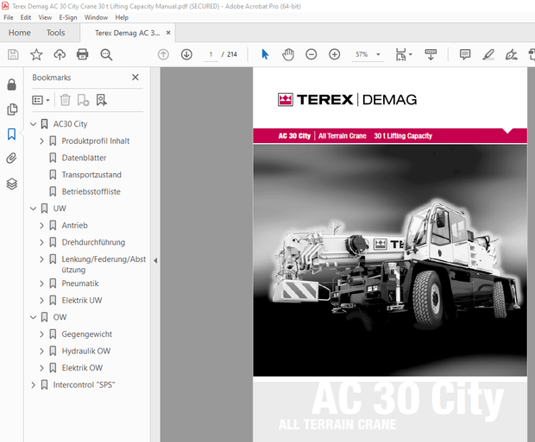Expand the Pneumatik bookmark
535x442 pixels.
coord(41,283)
